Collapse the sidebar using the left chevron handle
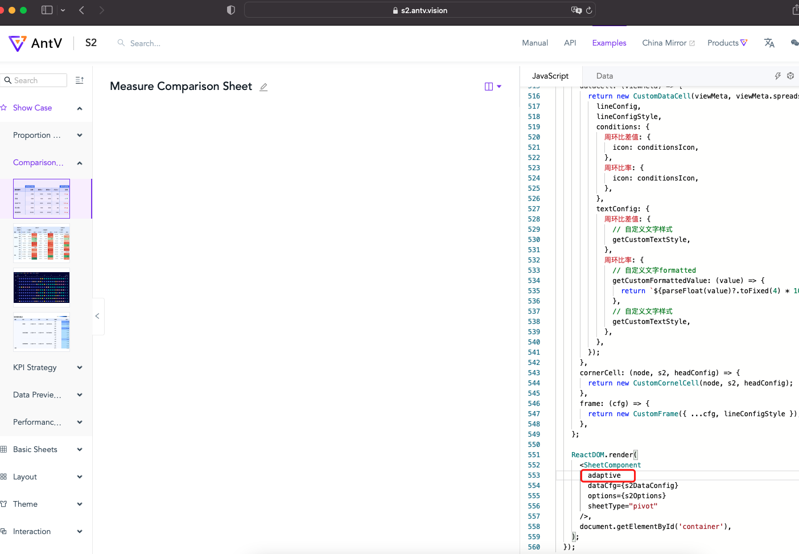Image resolution: width=799 pixels, height=554 pixels. pyautogui.click(x=97, y=316)
